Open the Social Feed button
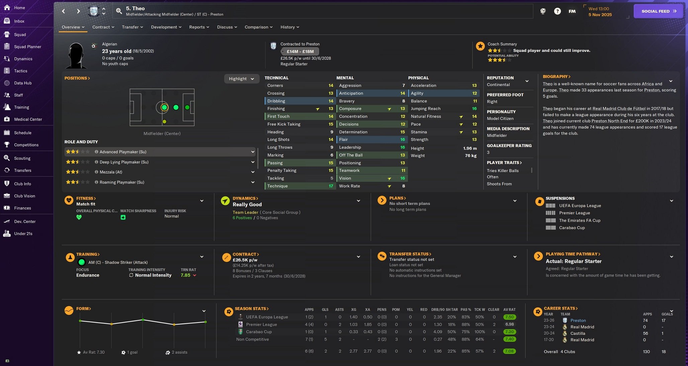Viewport: 688px width, 366px height. 658,11
